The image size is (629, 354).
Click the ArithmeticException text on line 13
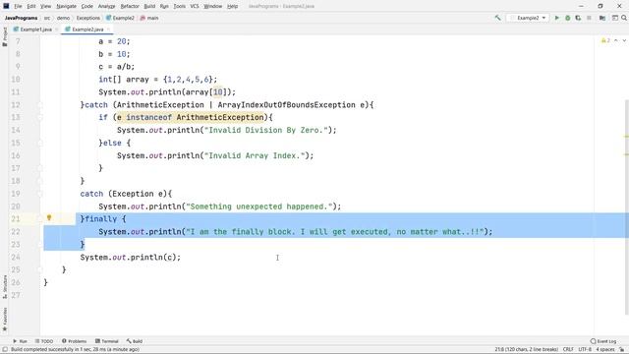(x=220, y=117)
